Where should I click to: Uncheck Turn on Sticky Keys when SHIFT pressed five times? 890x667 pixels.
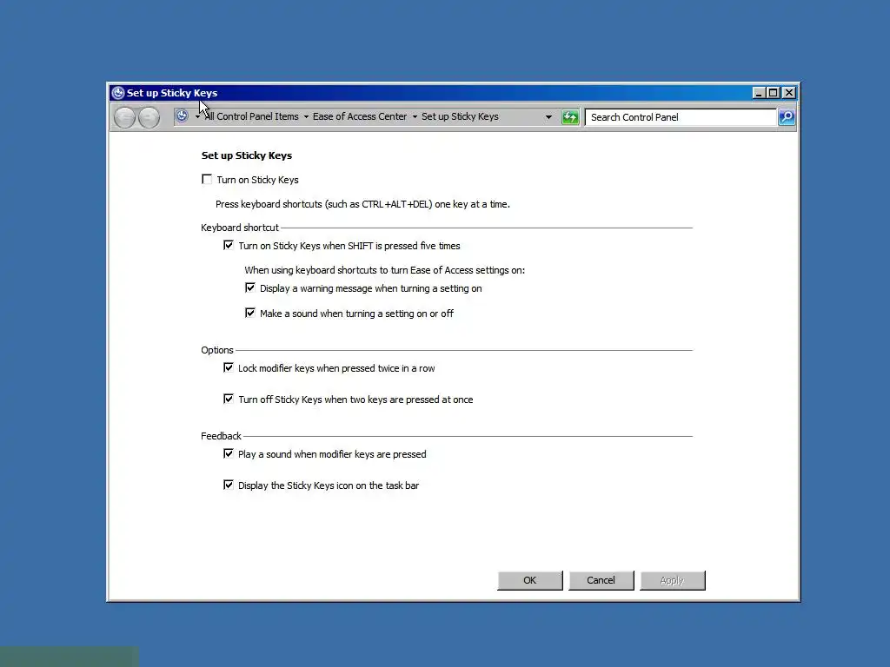[229, 245]
